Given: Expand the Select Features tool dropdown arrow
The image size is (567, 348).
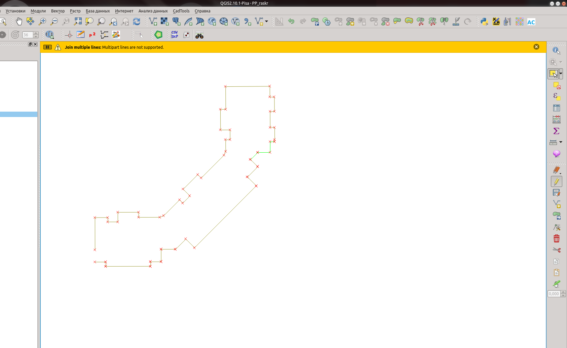Looking at the screenshot, I should pos(561,74).
